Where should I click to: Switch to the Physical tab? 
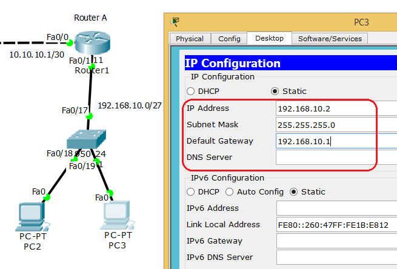click(189, 39)
